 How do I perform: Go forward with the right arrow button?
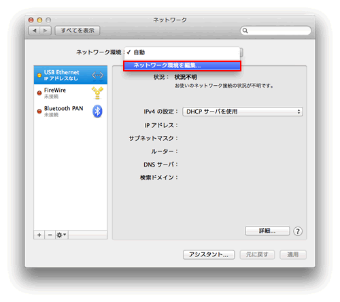point(46,31)
